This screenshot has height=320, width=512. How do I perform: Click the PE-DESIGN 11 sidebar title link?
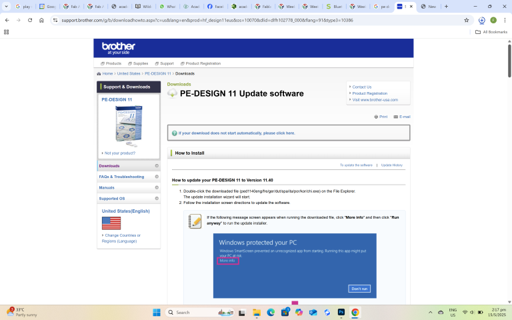pyautogui.click(x=117, y=99)
